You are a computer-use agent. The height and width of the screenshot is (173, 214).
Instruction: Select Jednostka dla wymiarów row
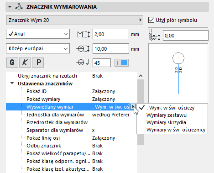72,115
